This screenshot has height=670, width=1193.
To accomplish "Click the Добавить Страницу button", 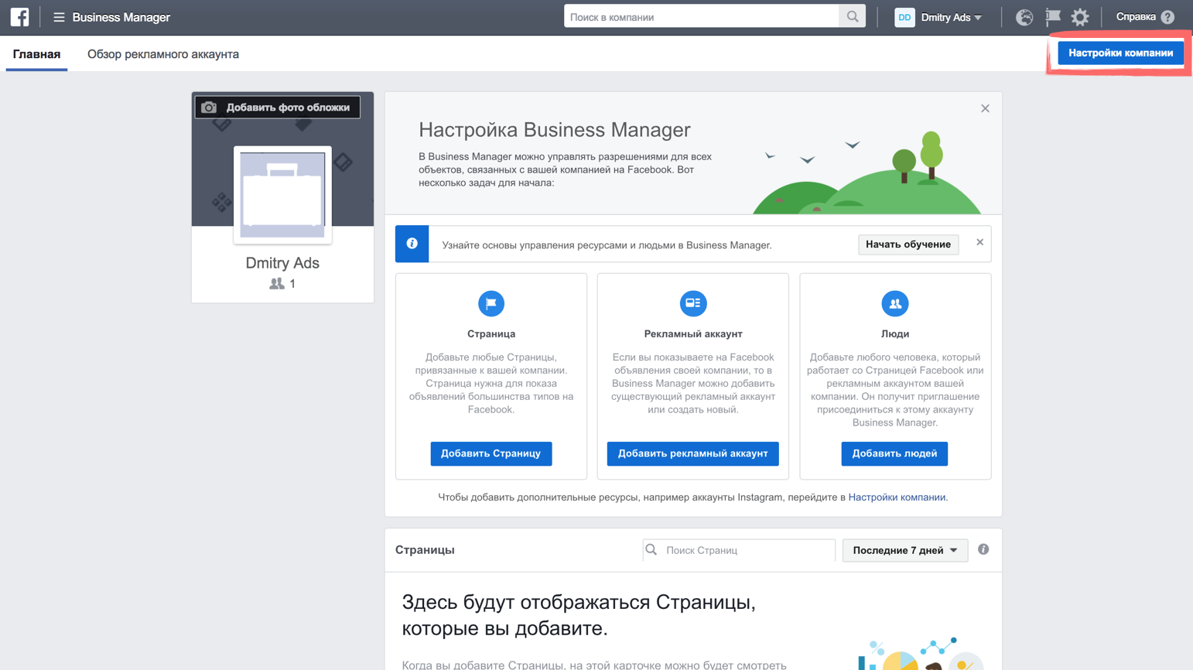I will (491, 453).
